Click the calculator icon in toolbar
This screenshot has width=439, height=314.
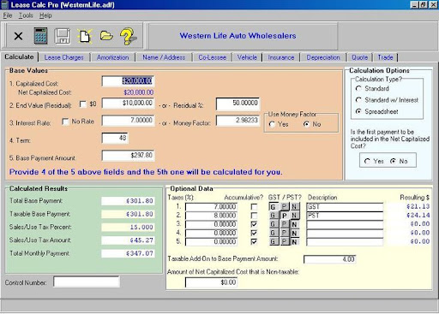point(40,36)
